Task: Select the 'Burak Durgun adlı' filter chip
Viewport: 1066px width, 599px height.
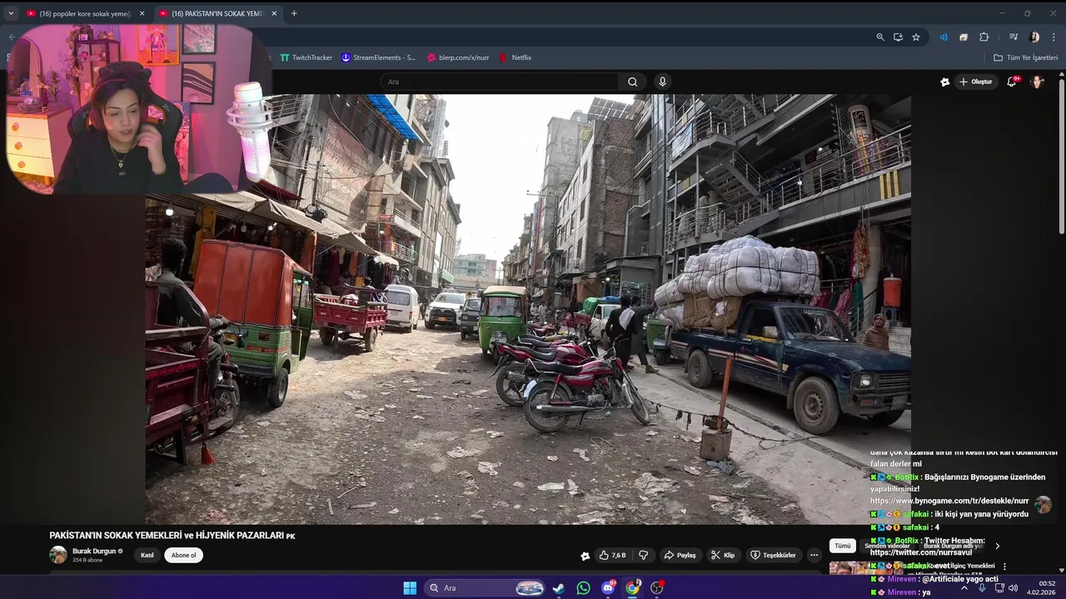Action: tap(953, 546)
